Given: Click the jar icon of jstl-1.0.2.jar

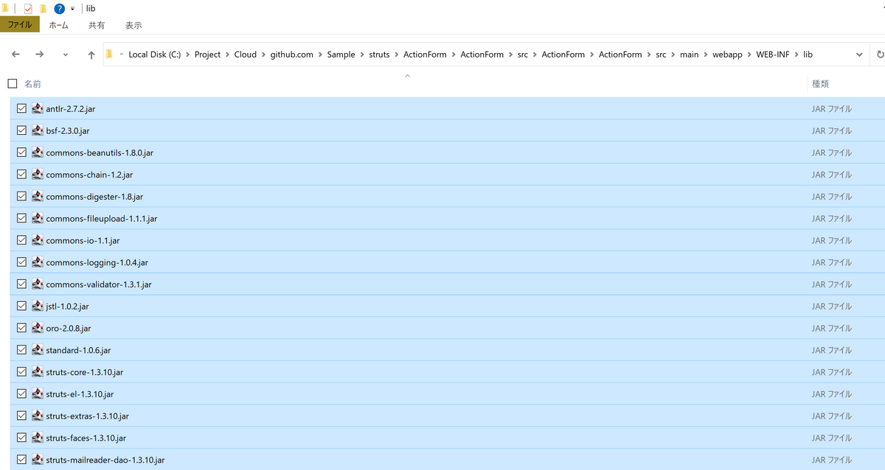Looking at the screenshot, I should pos(37,306).
